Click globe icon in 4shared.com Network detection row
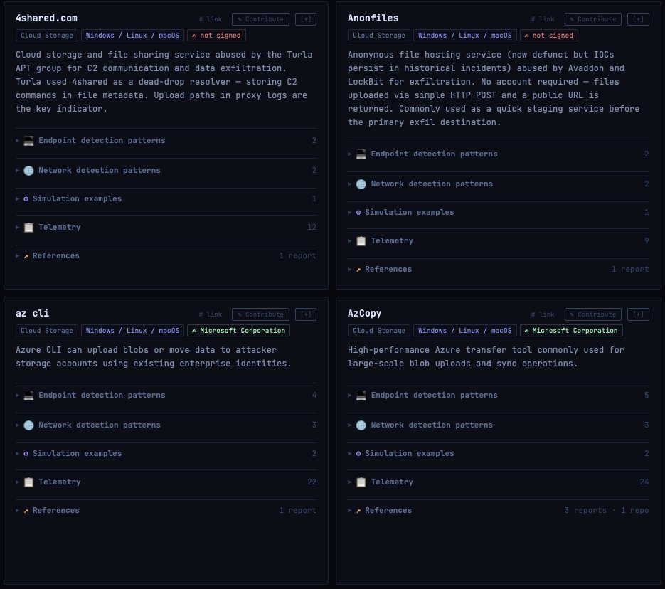Image resolution: width=665 pixels, height=589 pixels. (28, 171)
